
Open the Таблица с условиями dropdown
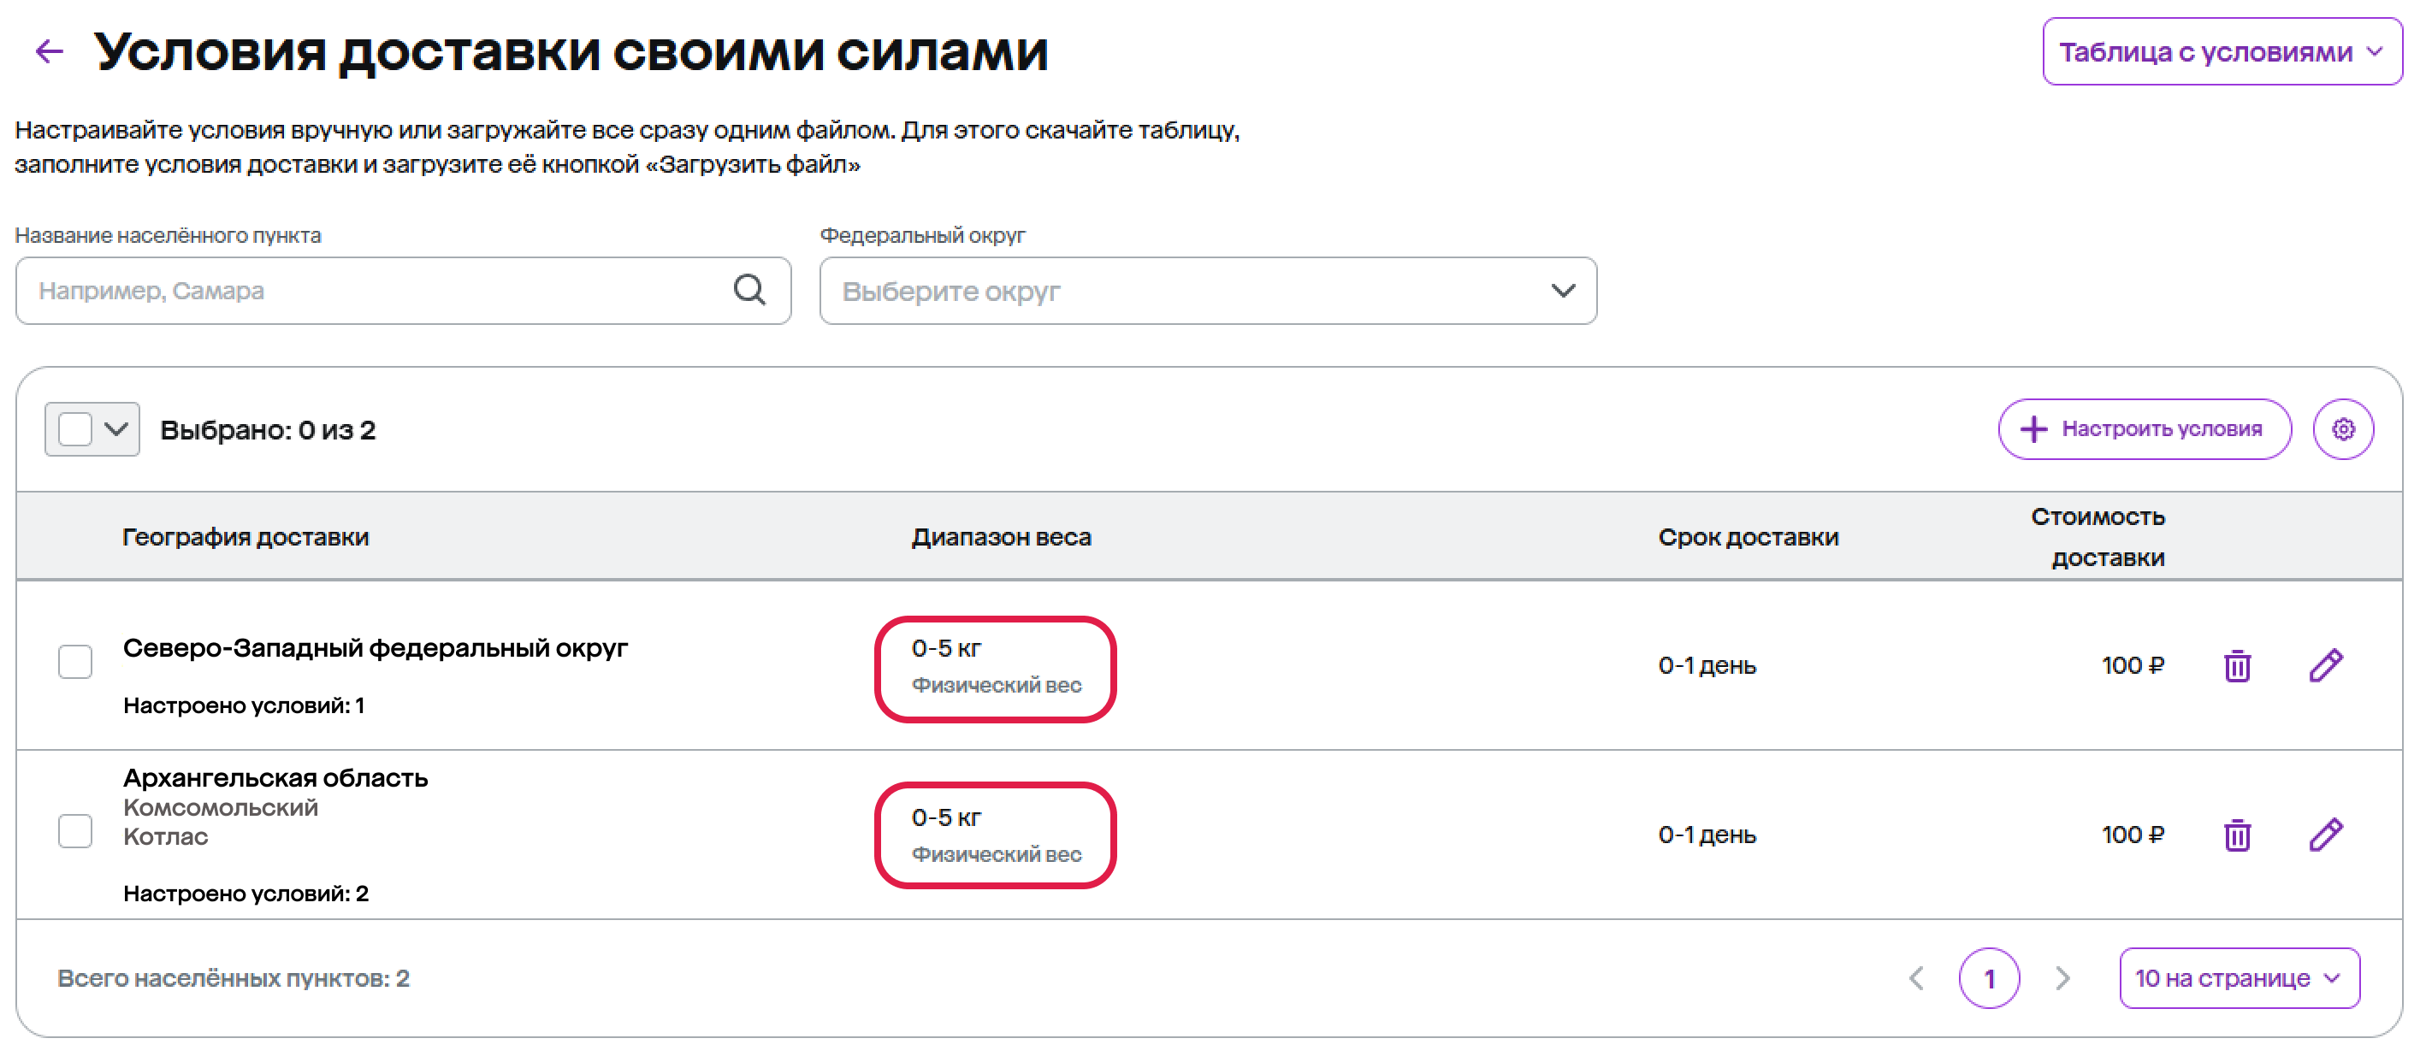pyautogui.click(x=2222, y=52)
